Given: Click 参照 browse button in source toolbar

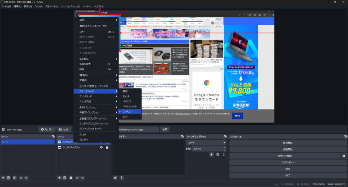Looking at the screenshot, I should [165, 130].
